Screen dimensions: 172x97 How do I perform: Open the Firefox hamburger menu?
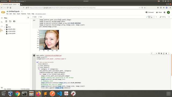[x=170, y=8]
